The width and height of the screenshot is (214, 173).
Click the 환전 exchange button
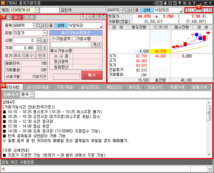(x=101, y=17)
